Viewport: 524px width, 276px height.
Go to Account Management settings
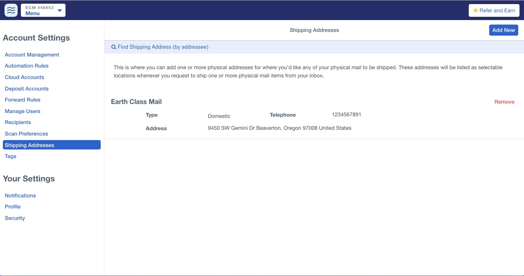tap(32, 55)
